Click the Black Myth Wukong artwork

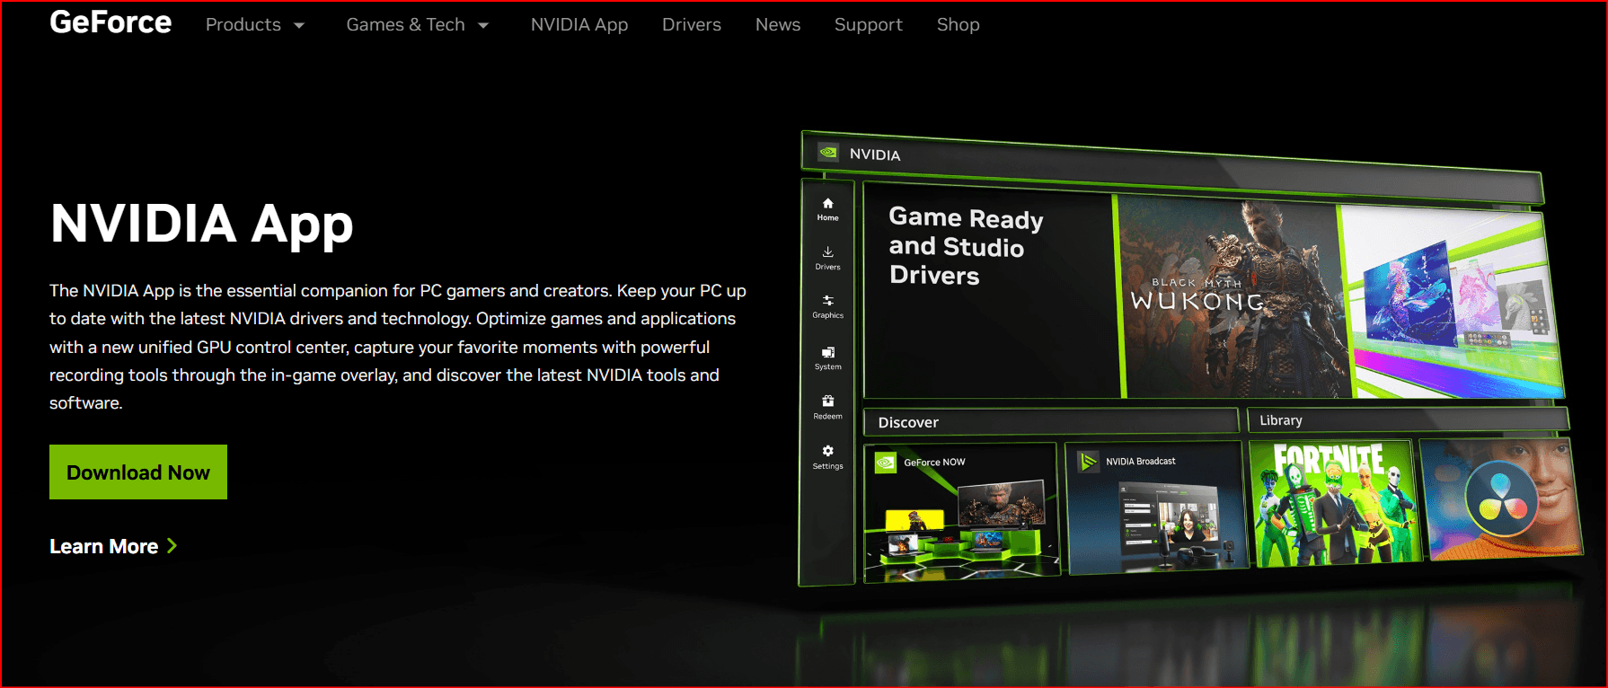pyautogui.click(x=1233, y=297)
